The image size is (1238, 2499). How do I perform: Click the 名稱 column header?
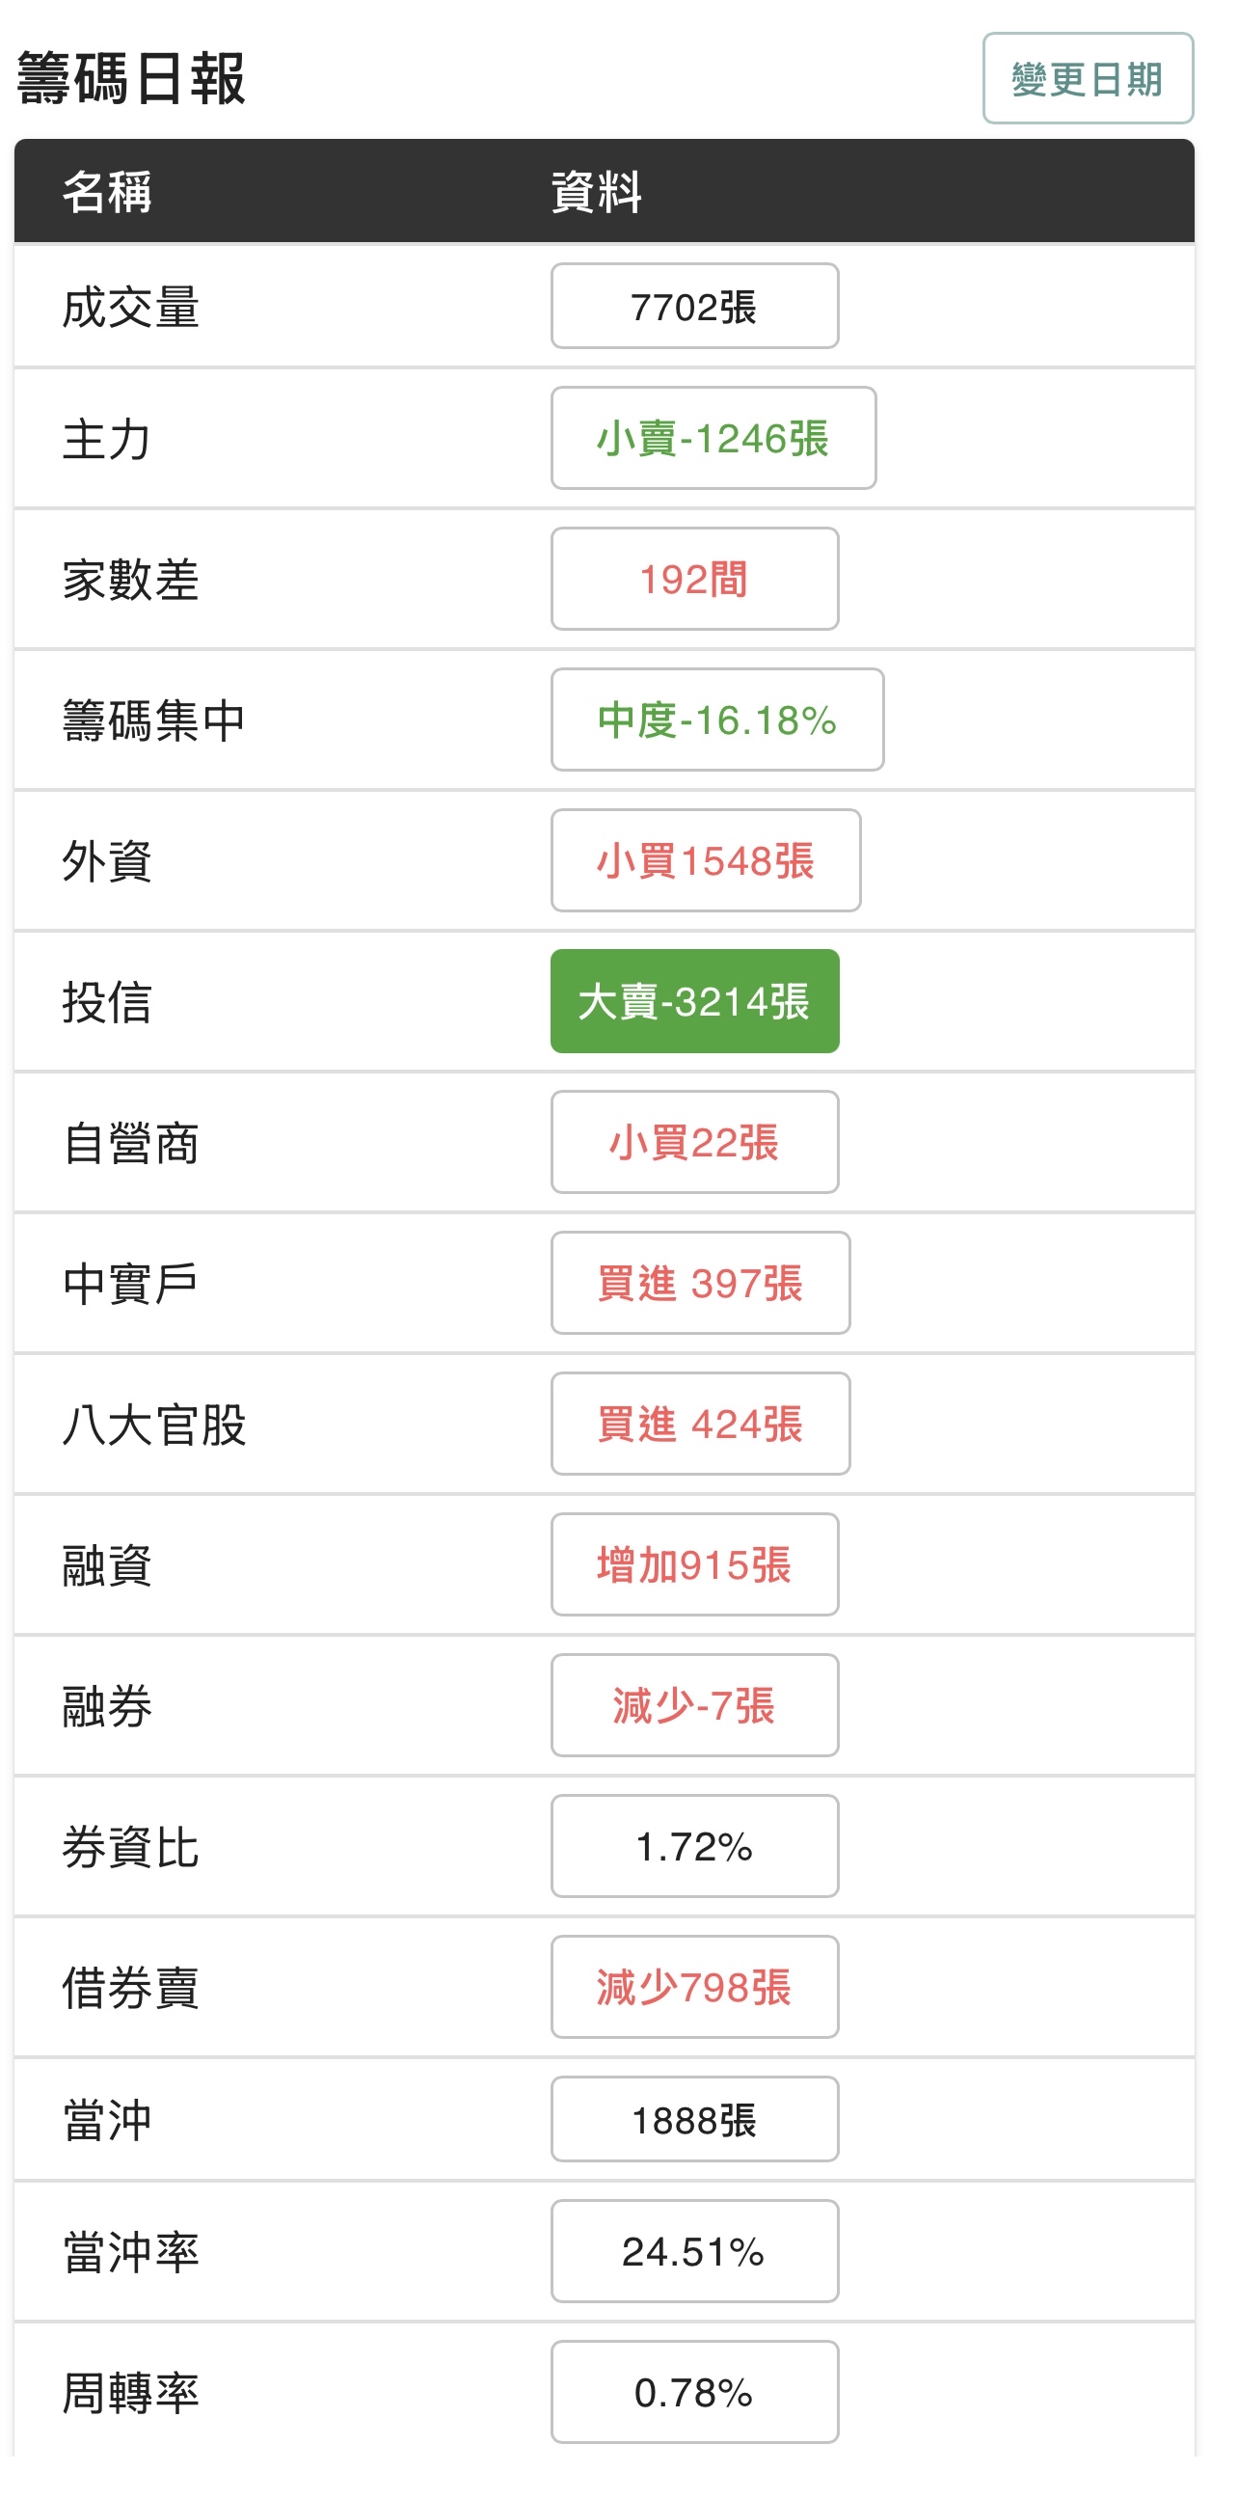pyautogui.click(x=107, y=192)
